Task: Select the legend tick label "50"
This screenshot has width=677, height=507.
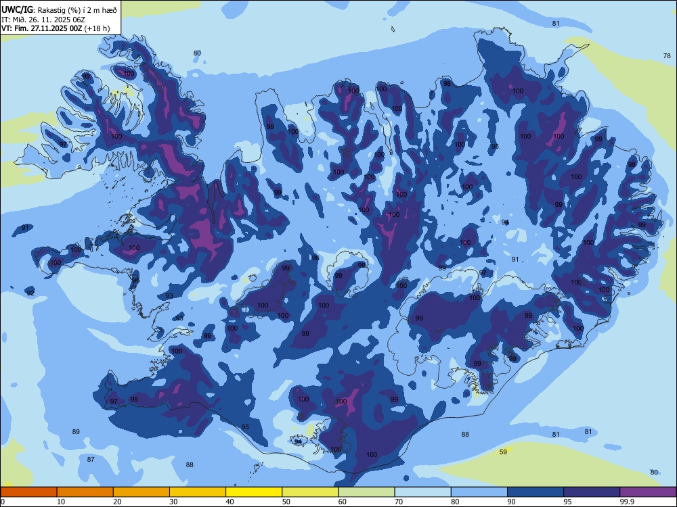Action: (x=286, y=502)
